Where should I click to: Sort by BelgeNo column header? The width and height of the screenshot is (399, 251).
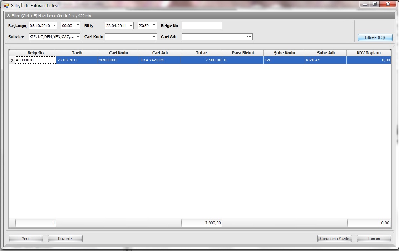[36, 53]
